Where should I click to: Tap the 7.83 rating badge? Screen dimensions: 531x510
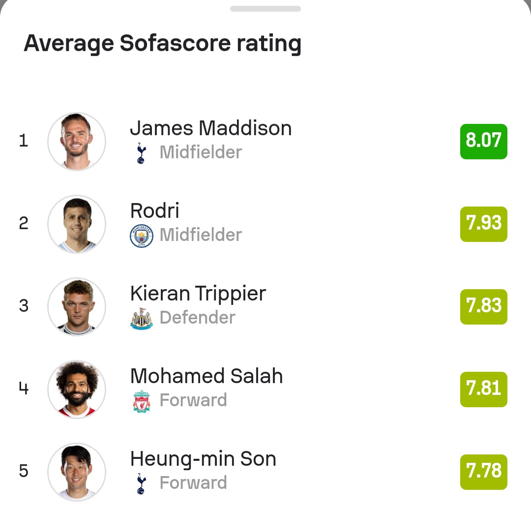[x=484, y=306]
